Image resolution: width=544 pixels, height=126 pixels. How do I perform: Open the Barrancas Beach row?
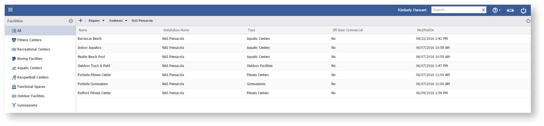pos(90,39)
